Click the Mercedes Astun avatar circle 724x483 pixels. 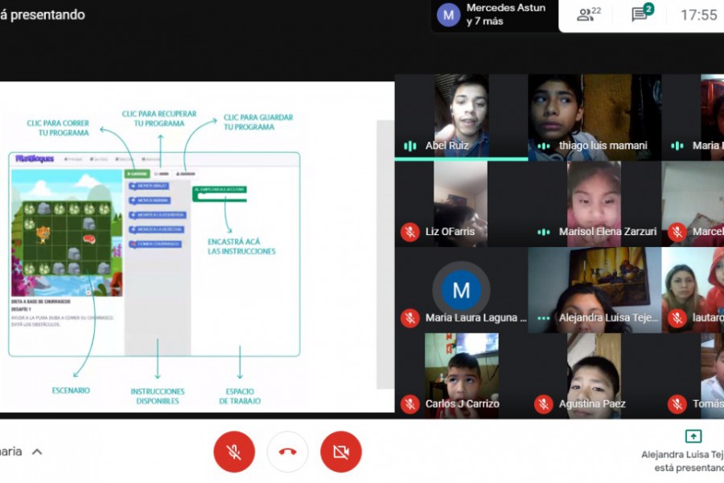point(448,14)
